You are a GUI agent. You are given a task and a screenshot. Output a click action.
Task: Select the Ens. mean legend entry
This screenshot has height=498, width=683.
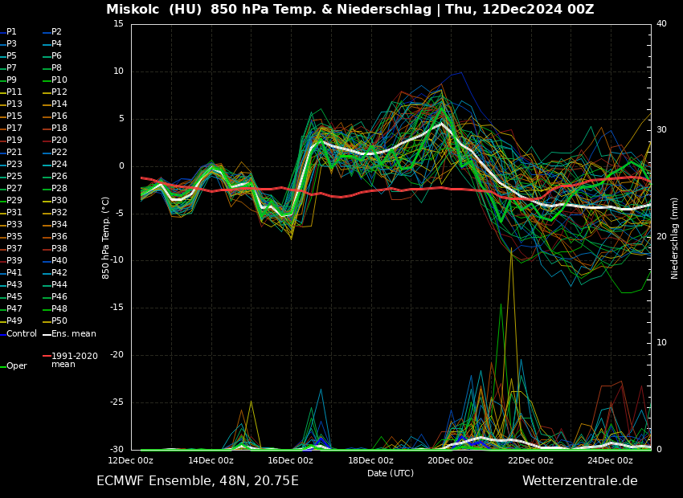[x=73, y=334]
